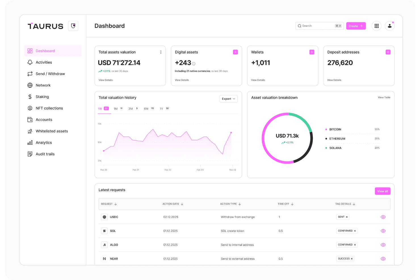View the SOL request with the eye icon
The height and width of the screenshot is (280, 420).
pyautogui.click(x=383, y=231)
